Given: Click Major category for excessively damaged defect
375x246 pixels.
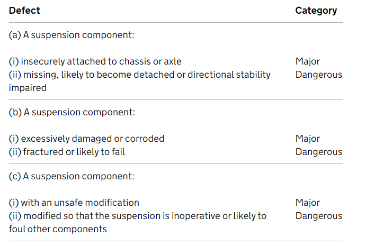Looking at the screenshot, I should click(x=307, y=139).
